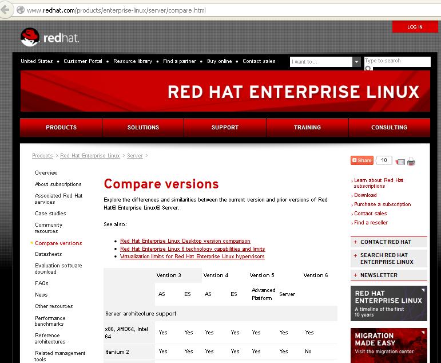Open Desktop version comparison link

(x=185, y=241)
